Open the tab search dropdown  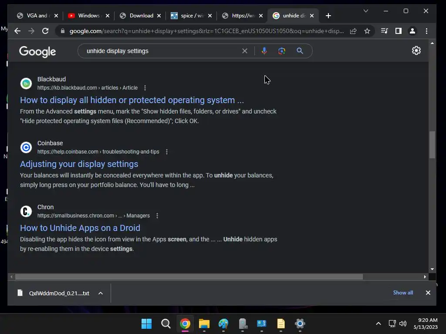pos(366,11)
